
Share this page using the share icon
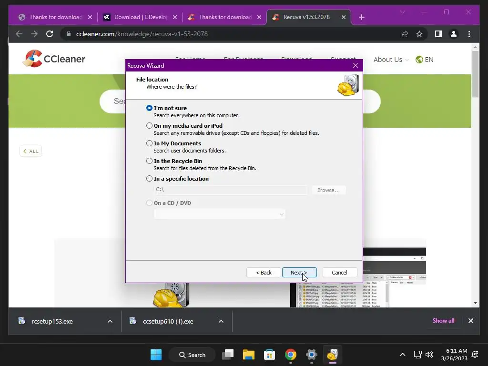click(404, 34)
